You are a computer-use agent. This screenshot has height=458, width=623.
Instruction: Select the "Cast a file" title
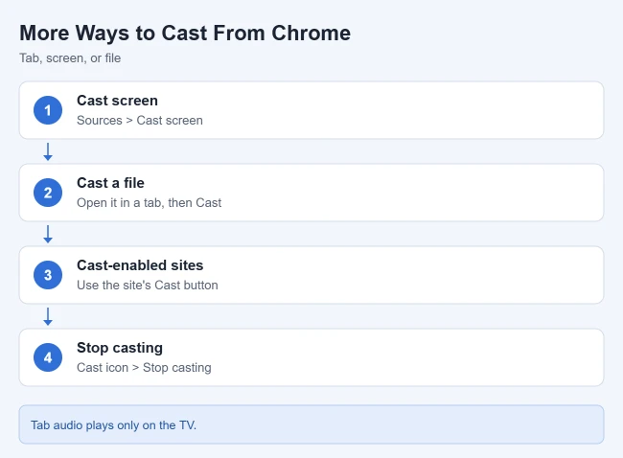point(110,183)
